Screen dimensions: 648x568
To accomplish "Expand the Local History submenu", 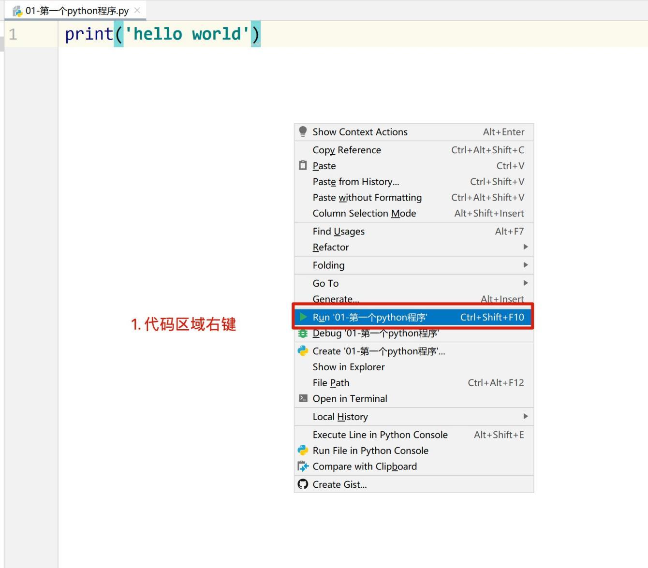I will point(340,416).
